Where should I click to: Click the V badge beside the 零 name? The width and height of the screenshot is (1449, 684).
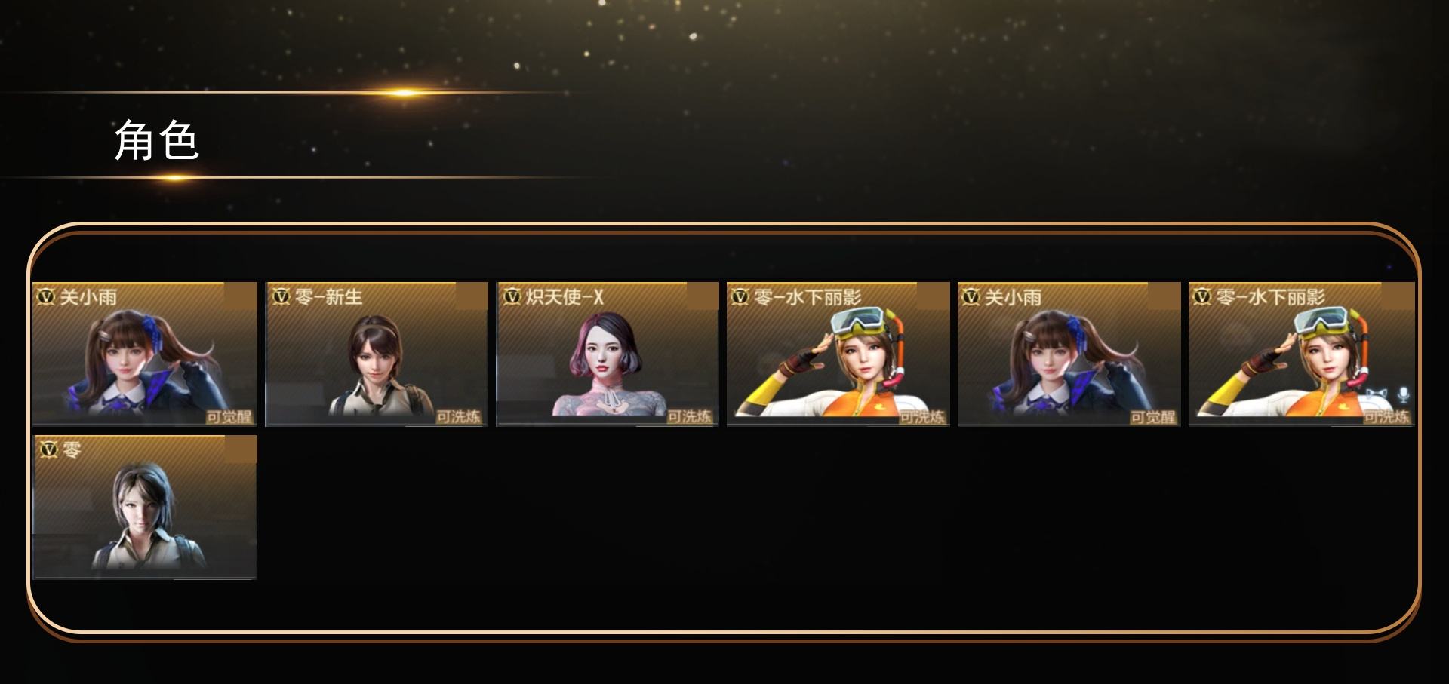coord(48,450)
